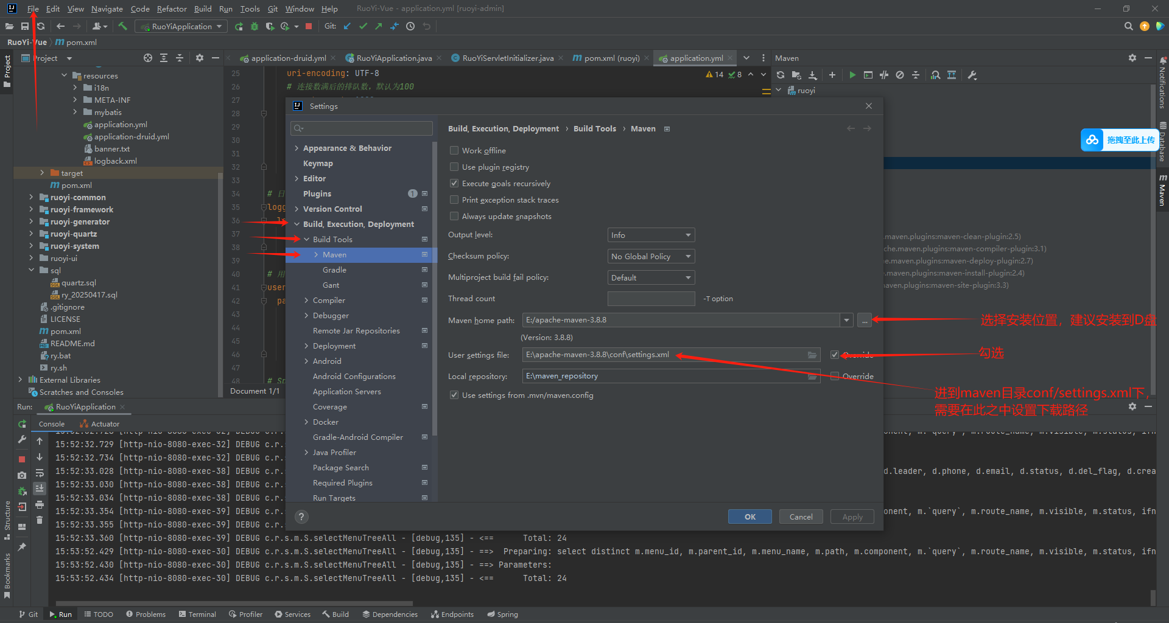Toggle Maven Skip Tests mode icon
1169x623 pixels.
pyautogui.click(x=900, y=75)
